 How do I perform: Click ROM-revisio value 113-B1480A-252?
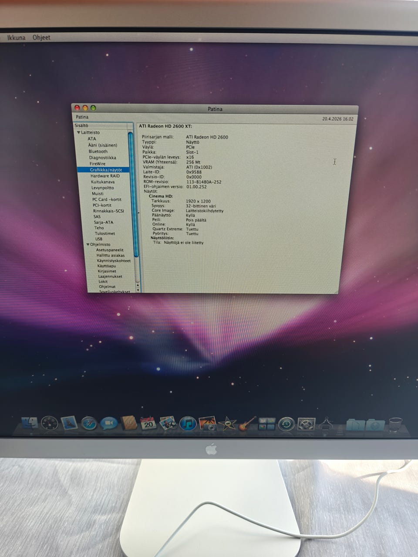(x=204, y=182)
